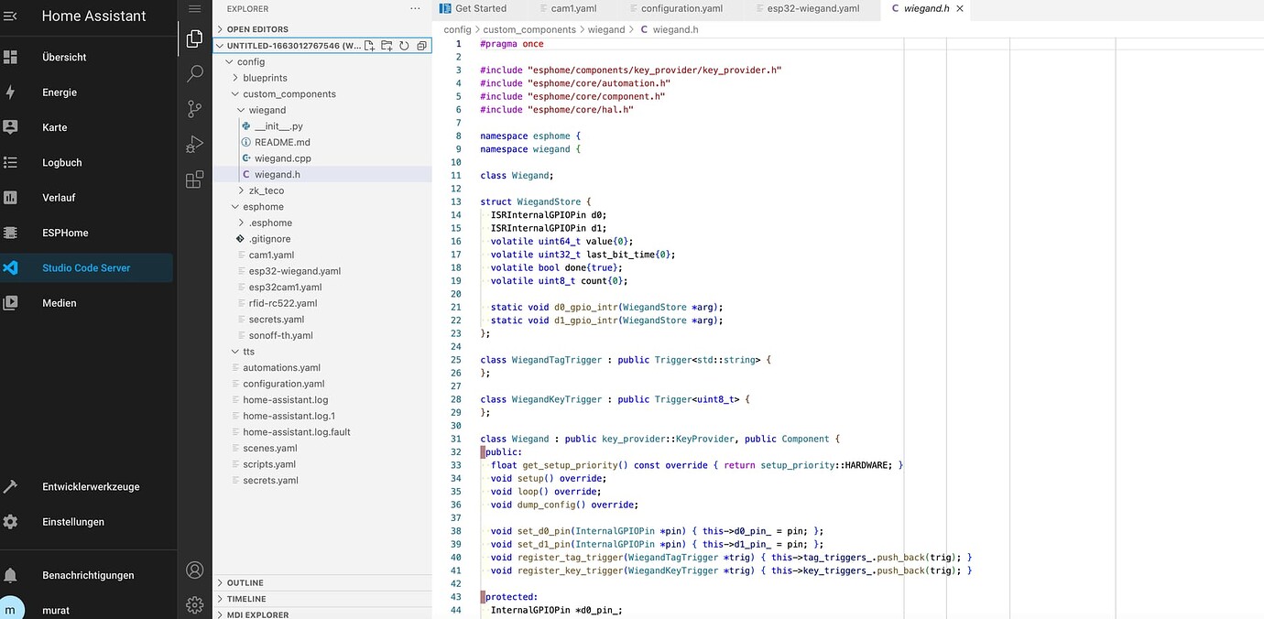Refresh the explorer file tree
1264x619 pixels.
point(404,46)
